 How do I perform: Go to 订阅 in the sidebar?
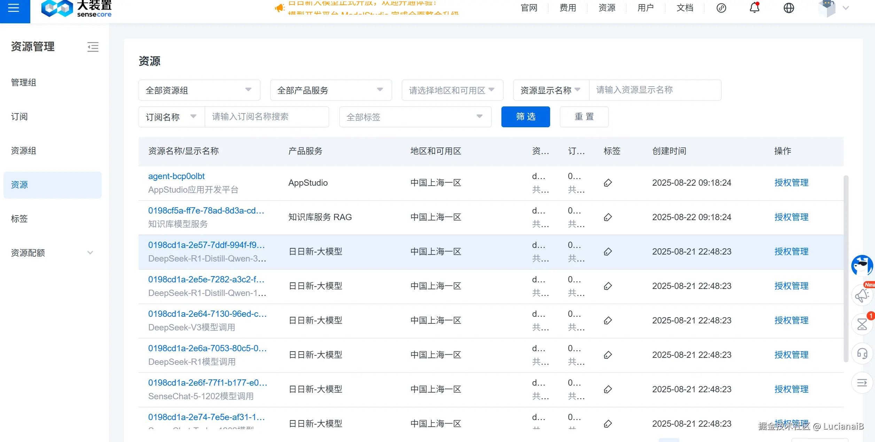coord(19,116)
